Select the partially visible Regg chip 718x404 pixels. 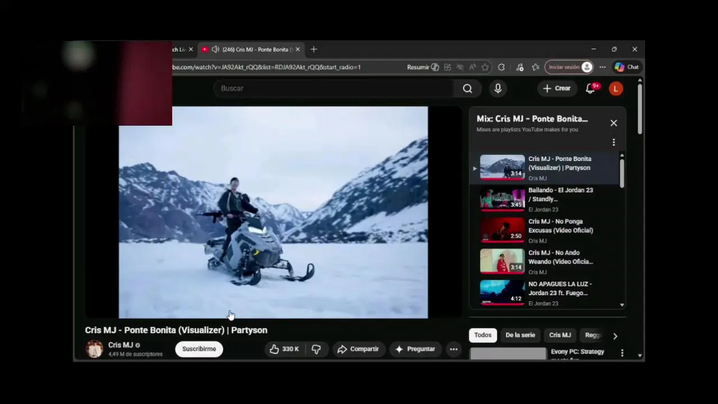click(592, 335)
